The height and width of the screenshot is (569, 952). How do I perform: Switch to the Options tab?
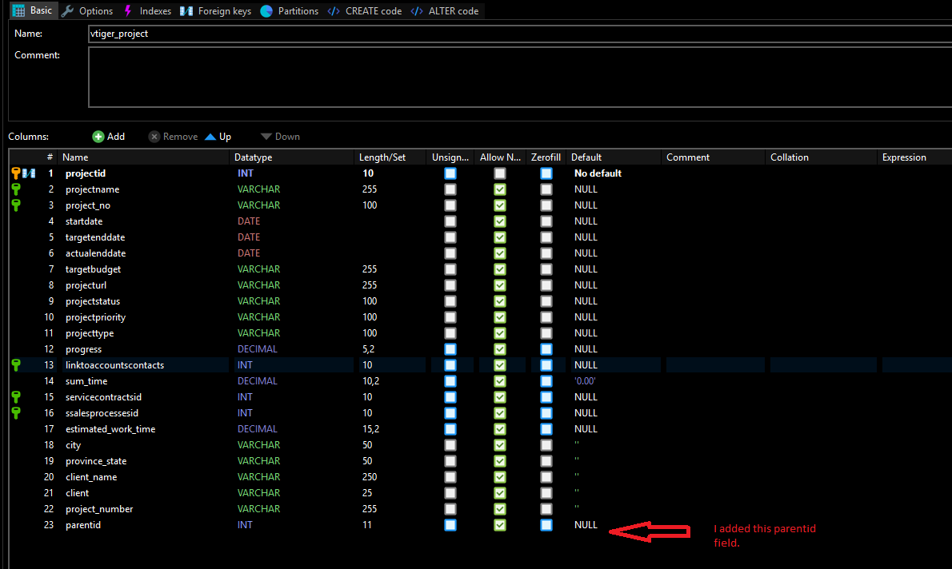(87, 11)
